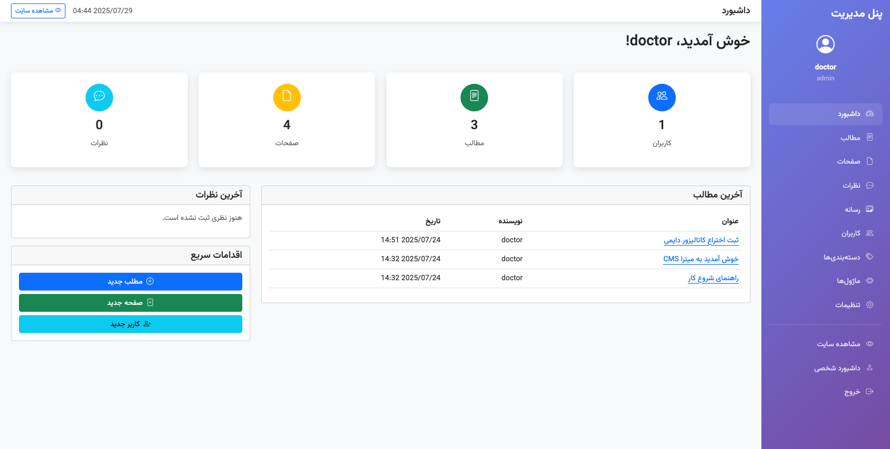Image resolution: width=890 pixels, height=449 pixels.
Task: Click the tag icon beside دسته‌بندی‌ها
Action: tap(869, 257)
